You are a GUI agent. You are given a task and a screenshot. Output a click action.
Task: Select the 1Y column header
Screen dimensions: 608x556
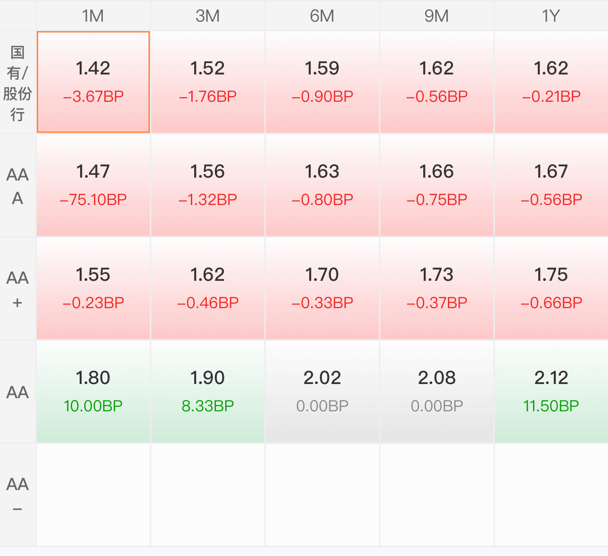click(551, 16)
